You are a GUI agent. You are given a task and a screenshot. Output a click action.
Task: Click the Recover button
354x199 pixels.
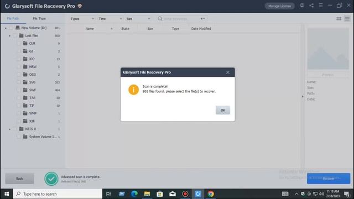(x=329, y=179)
